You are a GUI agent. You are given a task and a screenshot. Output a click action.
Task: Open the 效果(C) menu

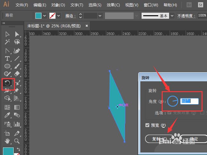[x=113, y=5]
